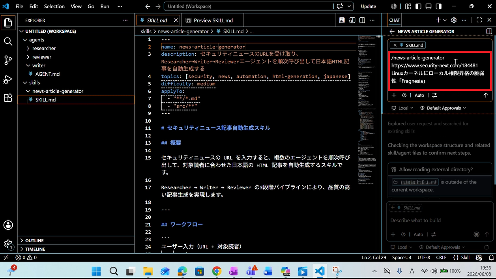
Task: Open the Source Control view
Action: (8, 60)
